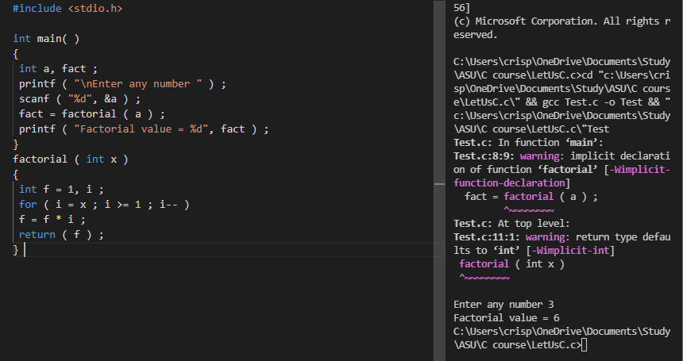Click 'gcc Test.c -o Test' command in terminal
This screenshot has width=683, height=361.
(x=593, y=102)
